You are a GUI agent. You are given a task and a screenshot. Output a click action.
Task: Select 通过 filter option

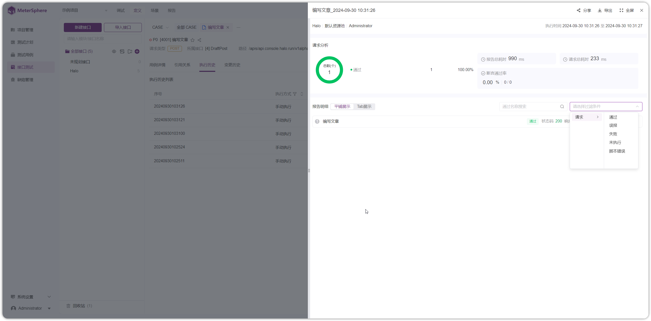pyautogui.click(x=613, y=117)
